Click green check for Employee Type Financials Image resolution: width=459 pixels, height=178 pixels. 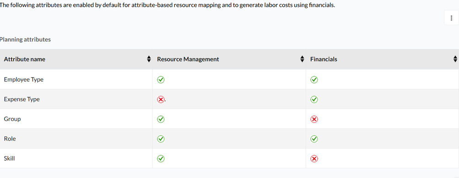(314, 79)
